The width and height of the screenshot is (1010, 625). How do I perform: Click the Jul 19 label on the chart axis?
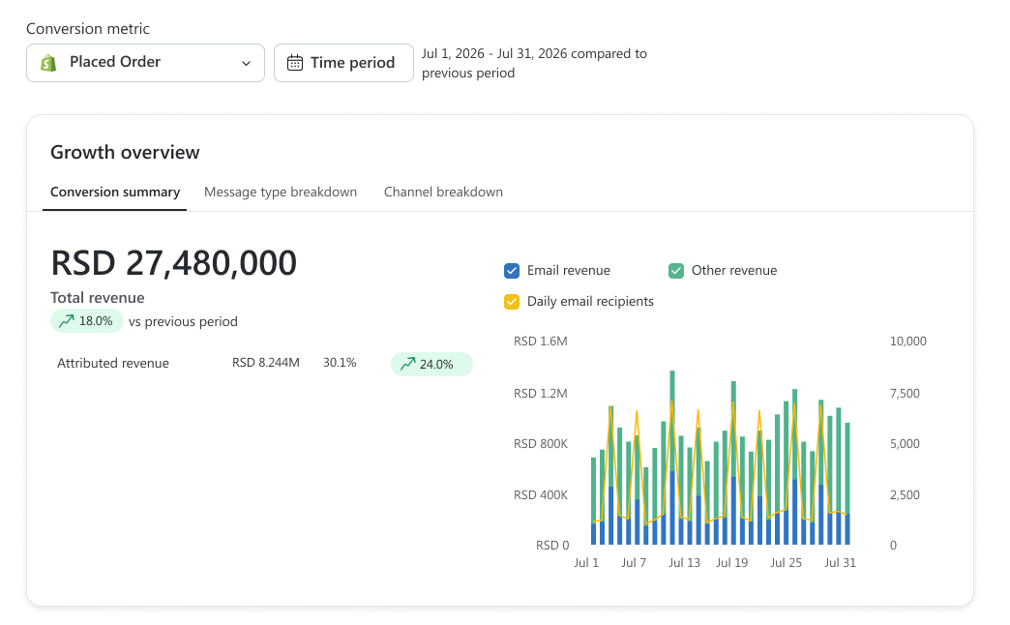click(731, 562)
